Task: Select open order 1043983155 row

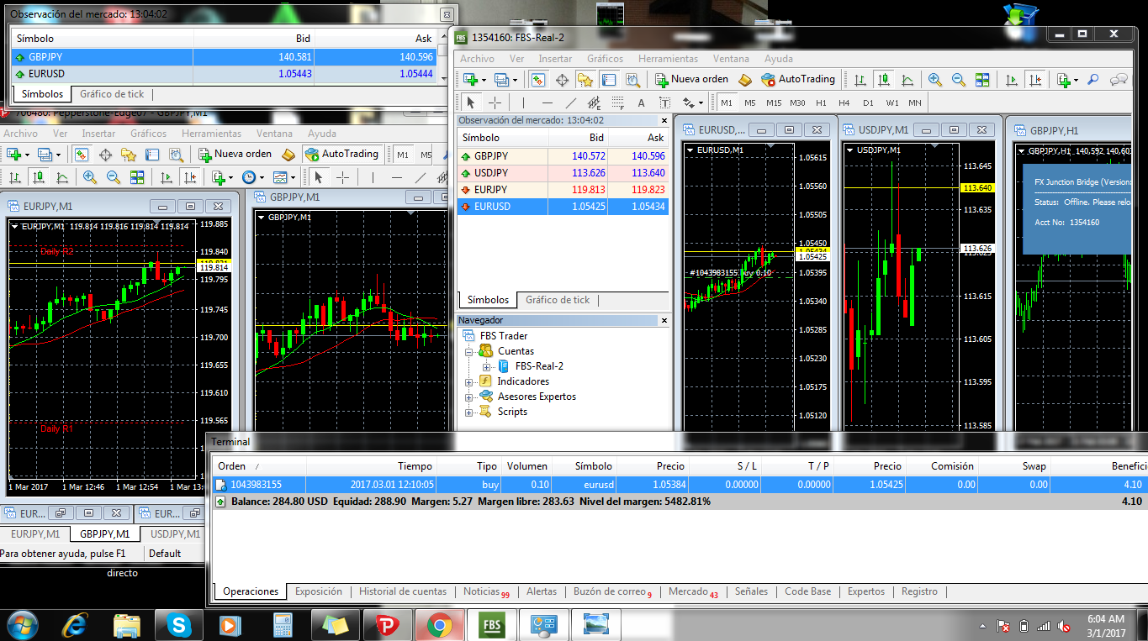Action: 679,485
